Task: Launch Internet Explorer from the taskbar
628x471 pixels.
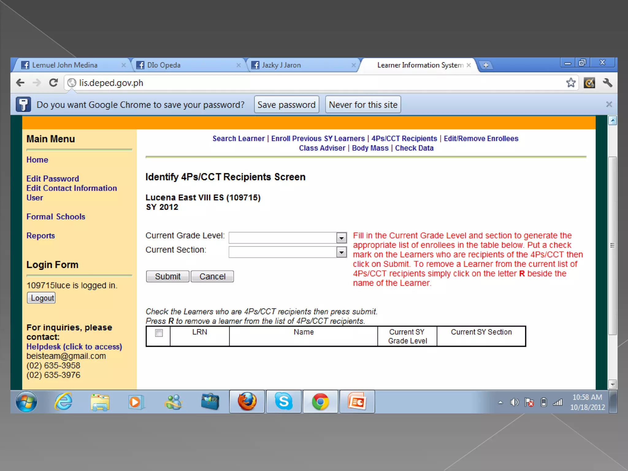Action: (63, 401)
